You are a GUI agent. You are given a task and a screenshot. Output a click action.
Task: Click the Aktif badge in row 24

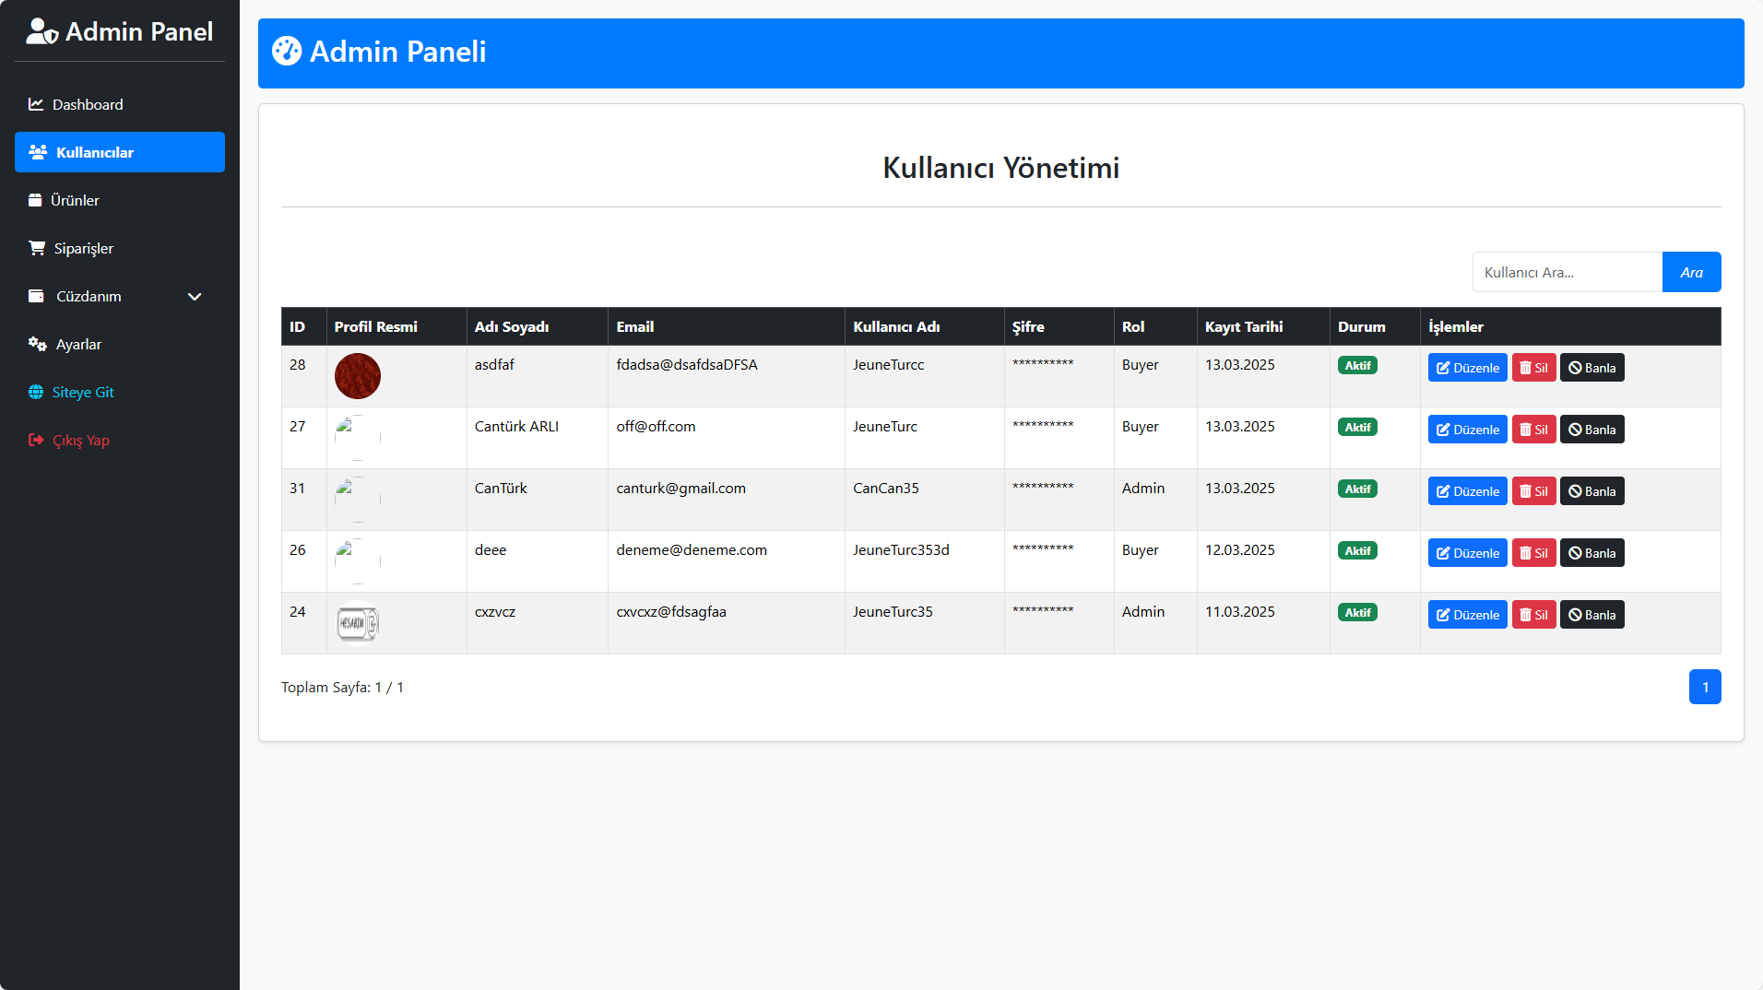[x=1357, y=612]
